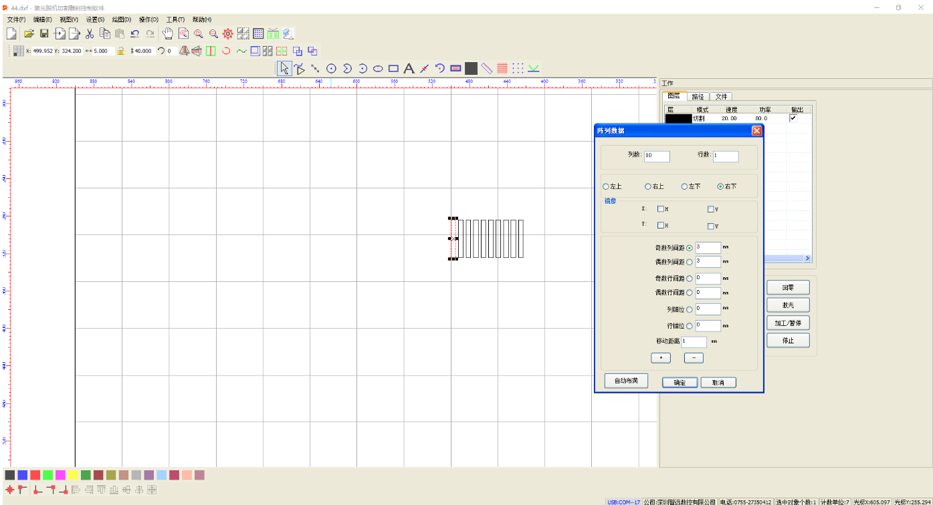Select the 左上 radio button
The image size is (933, 505).
tap(606, 186)
